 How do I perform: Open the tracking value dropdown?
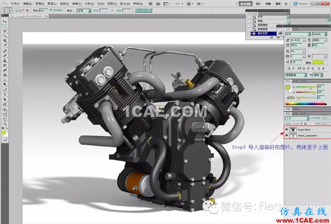303,56
